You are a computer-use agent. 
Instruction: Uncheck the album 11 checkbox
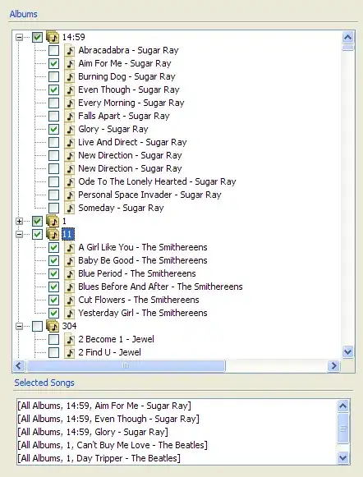(37, 234)
